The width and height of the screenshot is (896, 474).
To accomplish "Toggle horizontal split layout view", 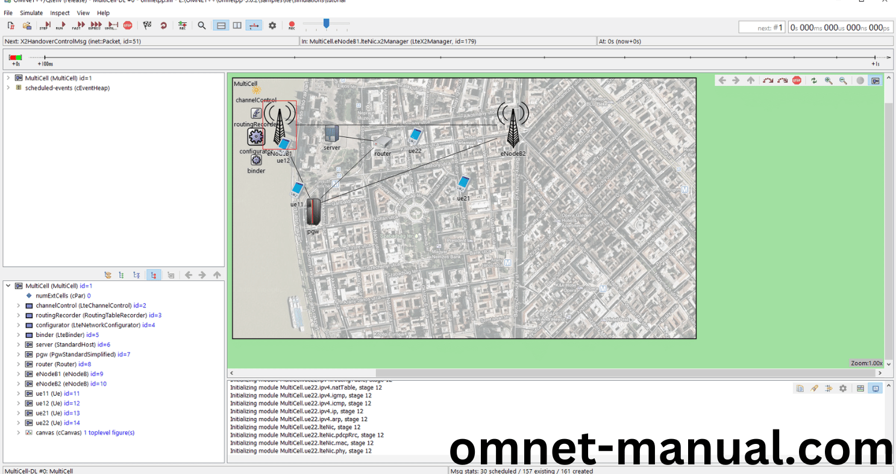I will coord(221,25).
